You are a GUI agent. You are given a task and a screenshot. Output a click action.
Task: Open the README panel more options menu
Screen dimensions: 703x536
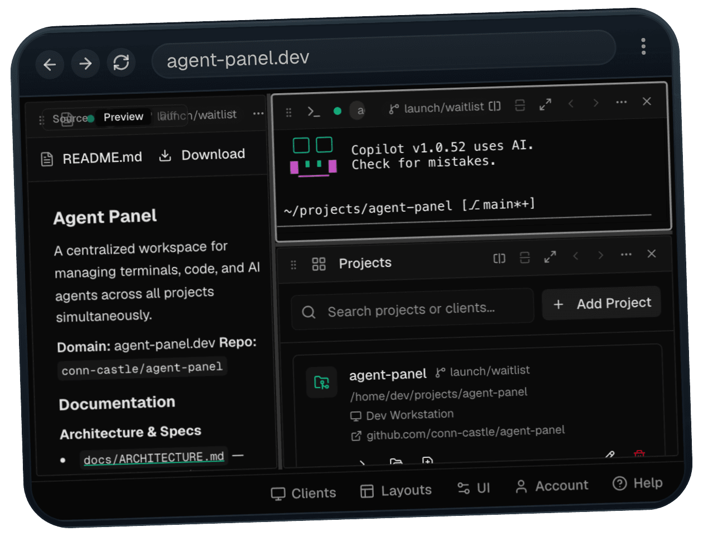coord(258,113)
